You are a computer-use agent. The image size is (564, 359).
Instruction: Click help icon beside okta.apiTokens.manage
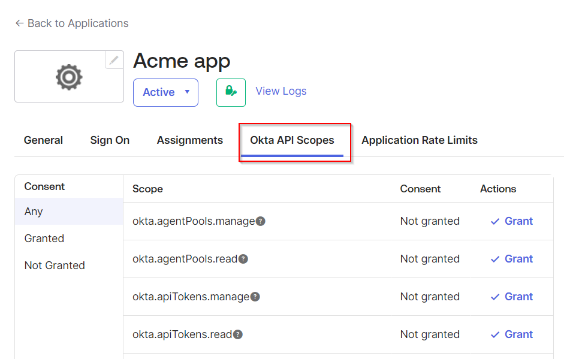(x=255, y=297)
